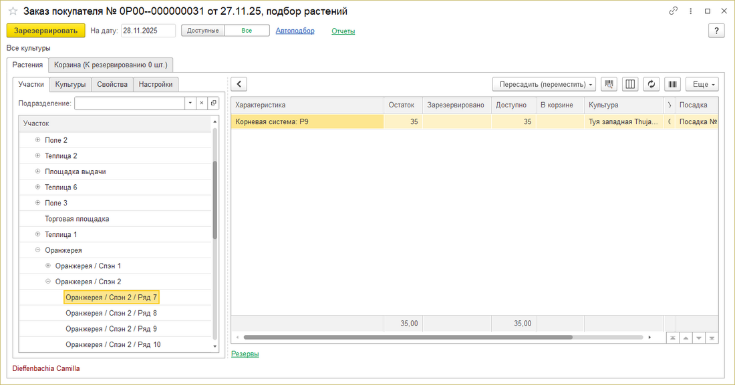
Task: Switch filter to Доступные
Action: pos(203,31)
